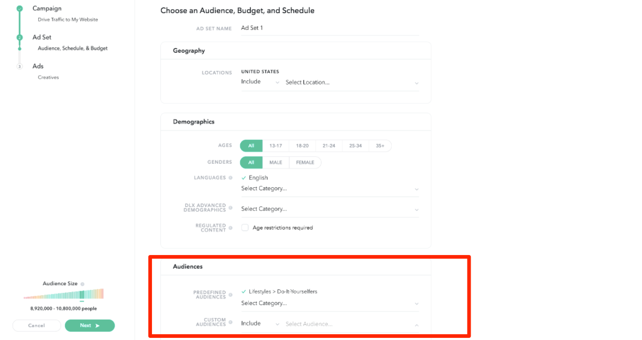Click the Audience Size info icon
This screenshot has height=340, width=642.
tap(83, 284)
